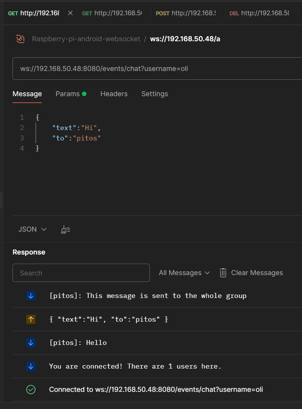Expand the "You are connected!" message row

pyautogui.click(x=157, y=366)
